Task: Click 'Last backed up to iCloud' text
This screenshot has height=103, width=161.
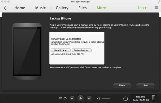Action: pyautogui.click(x=67, y=54)
